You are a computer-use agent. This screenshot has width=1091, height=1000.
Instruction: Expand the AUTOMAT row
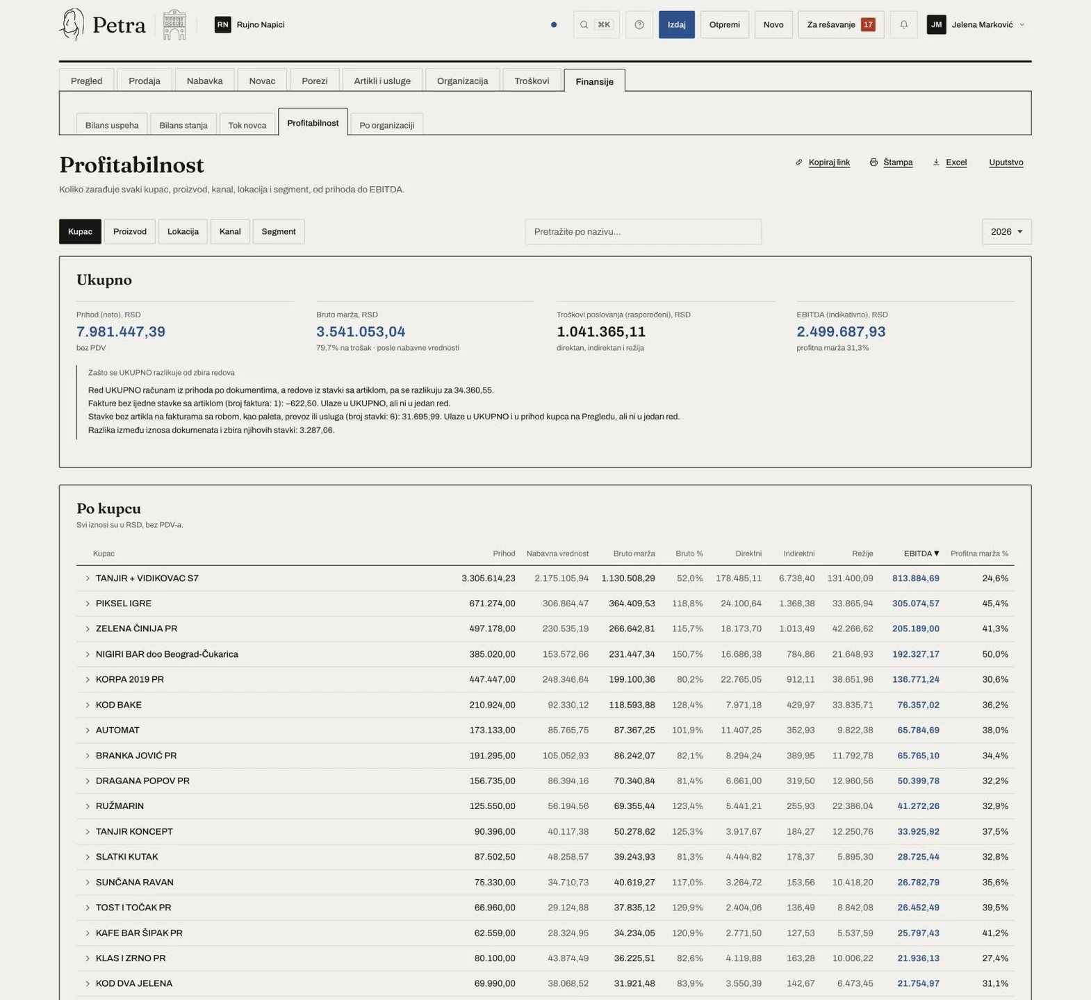pyautogui.click(x=88, y=731)
